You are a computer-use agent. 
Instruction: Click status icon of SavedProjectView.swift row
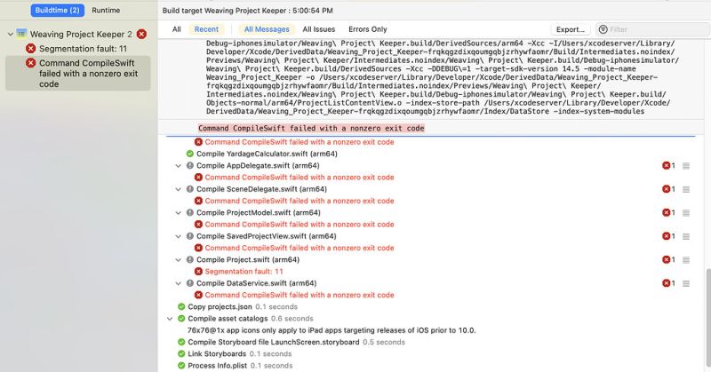pyautogui.click(x=190, y=236)
